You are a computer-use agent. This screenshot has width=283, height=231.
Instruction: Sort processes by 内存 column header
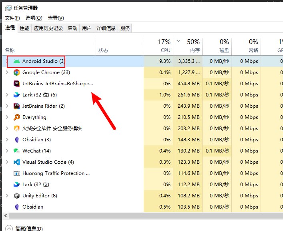pyautogui.click(x=188, y=47)
